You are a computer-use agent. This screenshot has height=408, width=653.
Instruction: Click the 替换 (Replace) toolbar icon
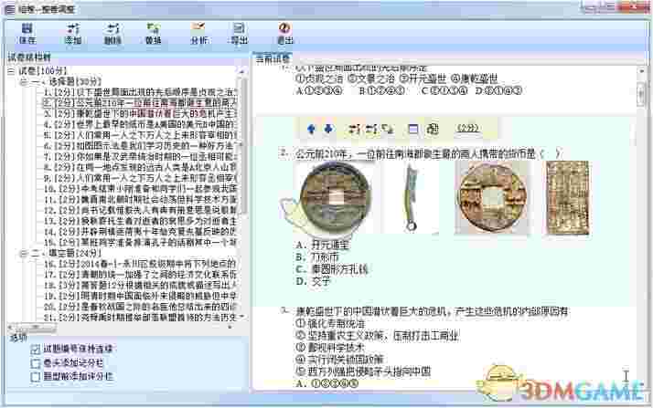pos(154,34)
